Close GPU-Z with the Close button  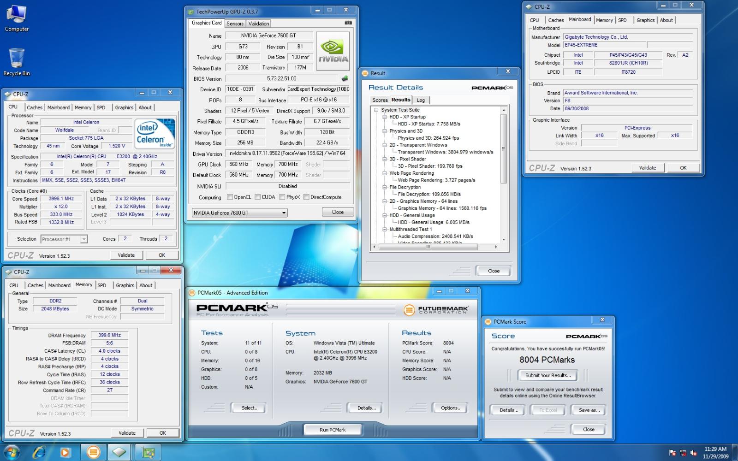338,212
